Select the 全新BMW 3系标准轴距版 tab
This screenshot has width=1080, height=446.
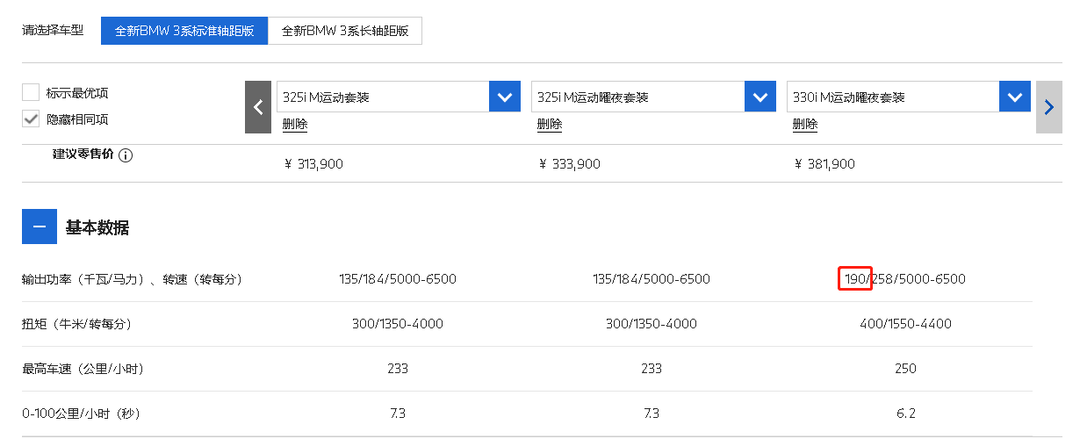184,30
